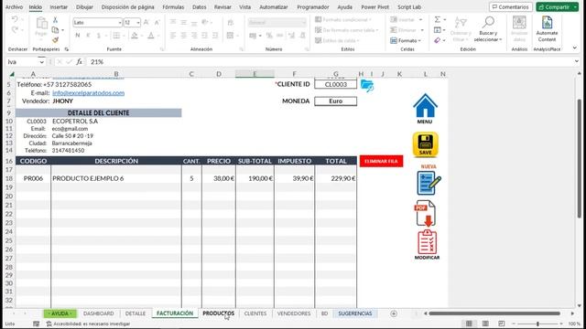Click the Undo arrow in Deshacer group
The image size is (586, 329).
15,19
